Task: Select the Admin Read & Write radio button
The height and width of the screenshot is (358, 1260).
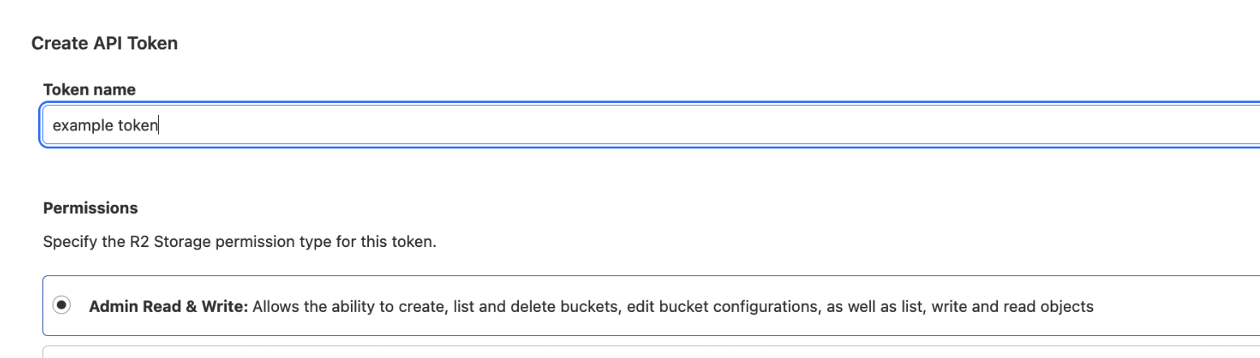Action: (61, 306)
